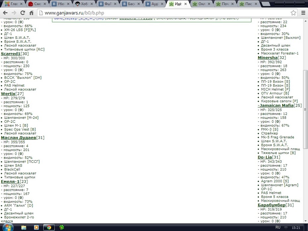The height and width of the screenshot is (231, 308).
Task: Select the text MICH Helmet [P]
Action: click(275, 89)
